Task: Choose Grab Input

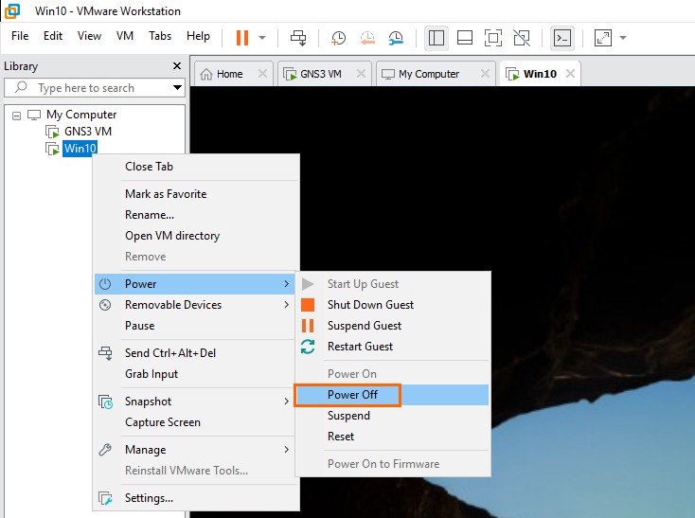Action: click(x=195, y=374)
